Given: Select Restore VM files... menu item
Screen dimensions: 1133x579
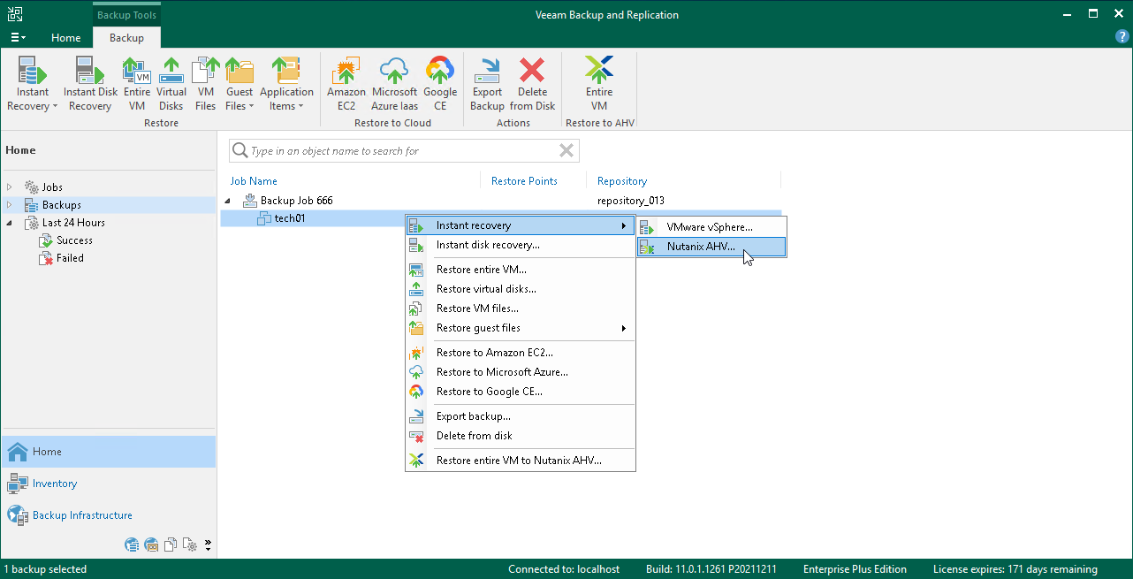Looking at the screenshot, I should click(520, 309).
